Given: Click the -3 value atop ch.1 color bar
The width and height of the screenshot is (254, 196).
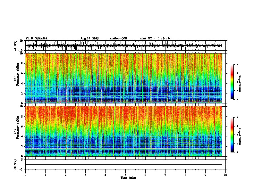Looking at the screenshot, I should 237,64.
